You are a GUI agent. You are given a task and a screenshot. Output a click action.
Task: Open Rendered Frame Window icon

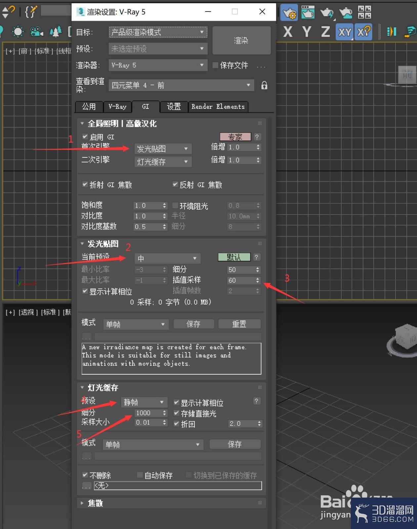click(308, 12)
